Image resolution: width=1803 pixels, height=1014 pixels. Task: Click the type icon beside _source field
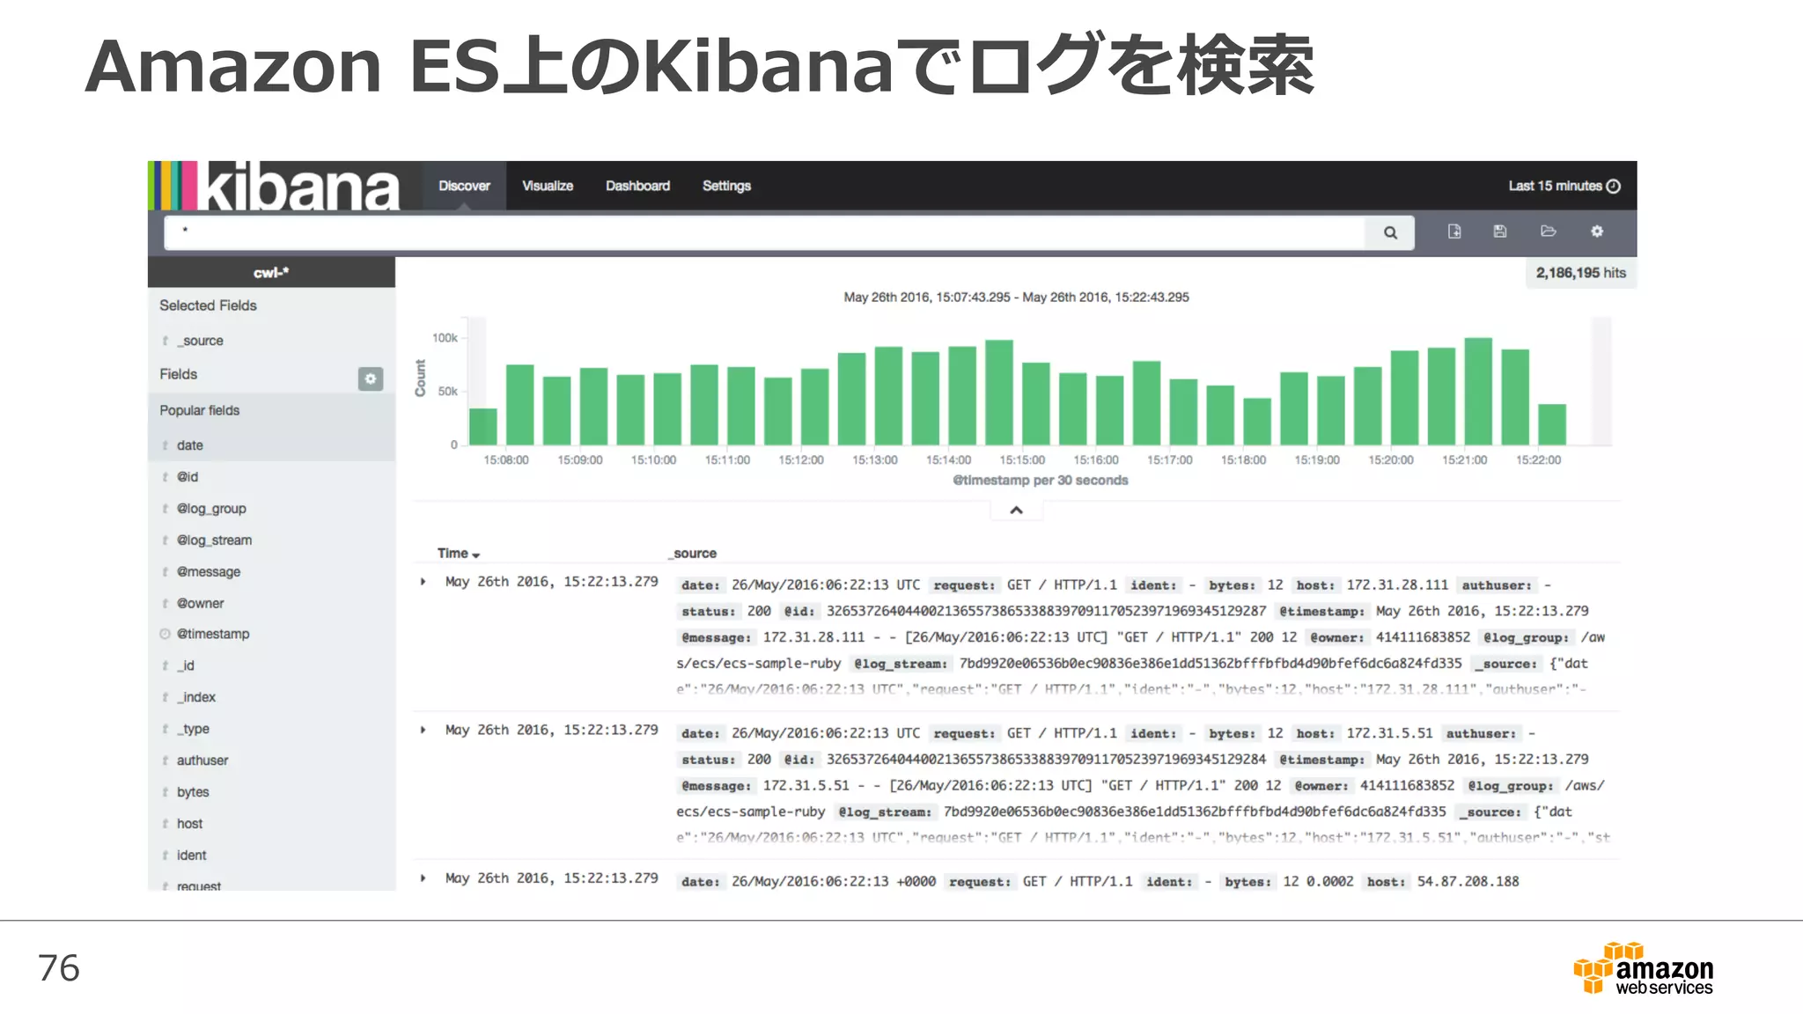pyautogui.click(x=165, y=341)
